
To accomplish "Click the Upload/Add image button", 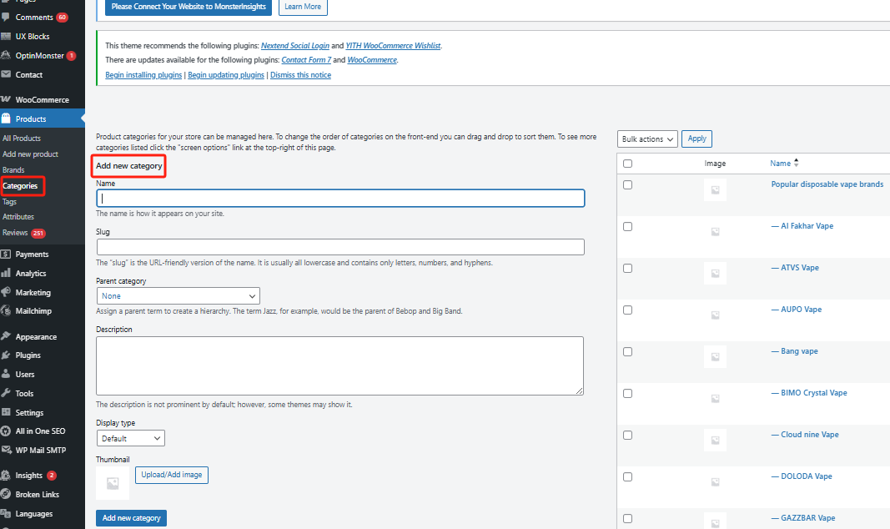I will (171, 475).
